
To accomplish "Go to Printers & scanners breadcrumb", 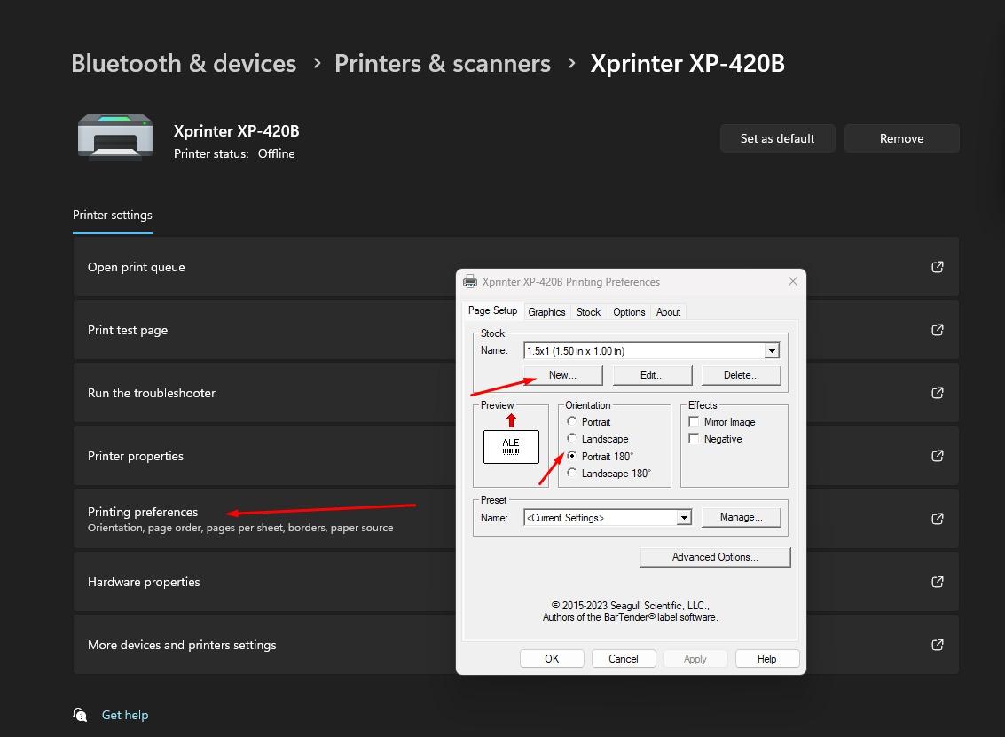I will coord(443,64).
